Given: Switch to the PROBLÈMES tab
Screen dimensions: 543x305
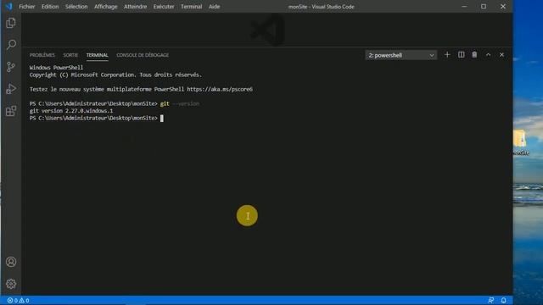Looking at the screenshot, I should (x=42, y=55).
